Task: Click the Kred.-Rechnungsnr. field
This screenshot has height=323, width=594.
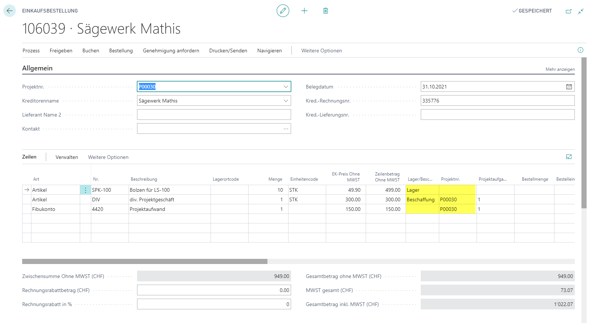Action: click(498, 101)
